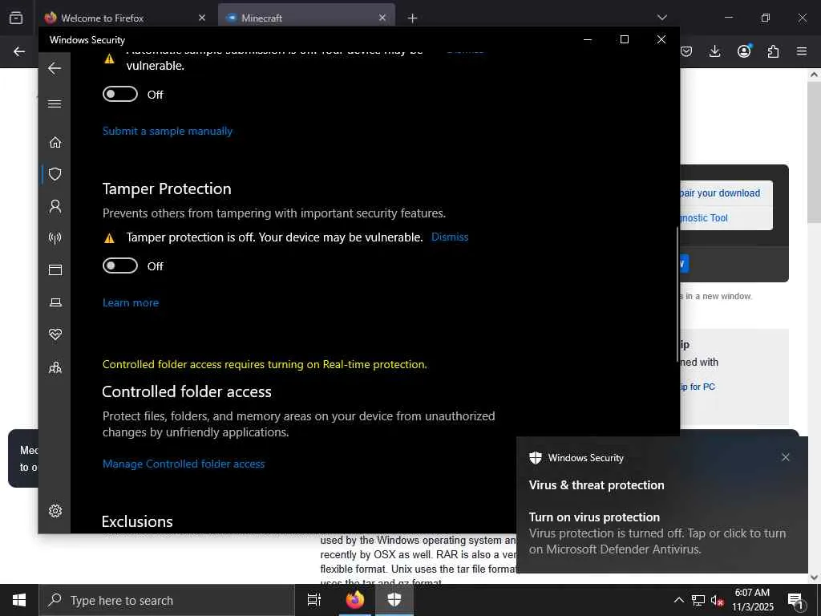The height and width of the screenshot is (616, 821).
Task: Click the 'Controlled folder access' heading
Action: 187,391
